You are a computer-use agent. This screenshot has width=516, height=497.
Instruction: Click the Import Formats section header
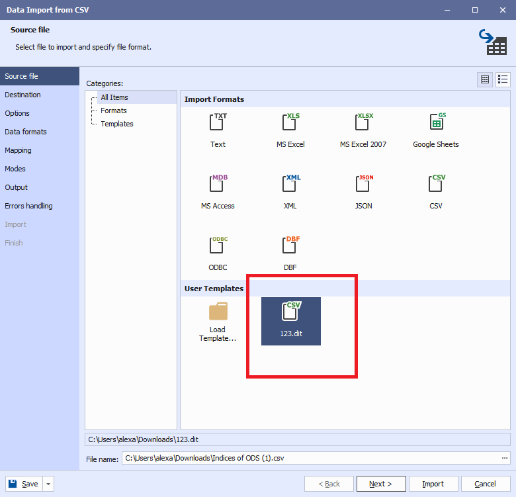tap(345, 99)
